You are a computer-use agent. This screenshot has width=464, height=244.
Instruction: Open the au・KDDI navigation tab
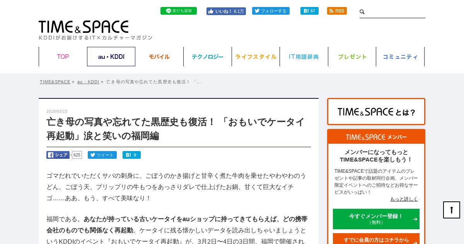point(111,57)
